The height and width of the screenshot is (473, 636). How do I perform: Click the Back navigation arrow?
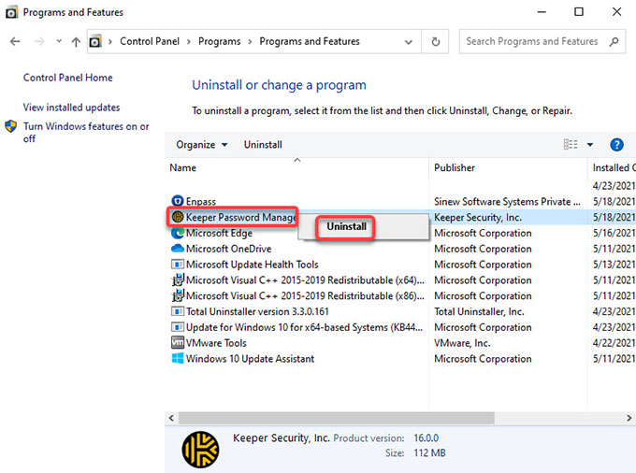[15, 41]
